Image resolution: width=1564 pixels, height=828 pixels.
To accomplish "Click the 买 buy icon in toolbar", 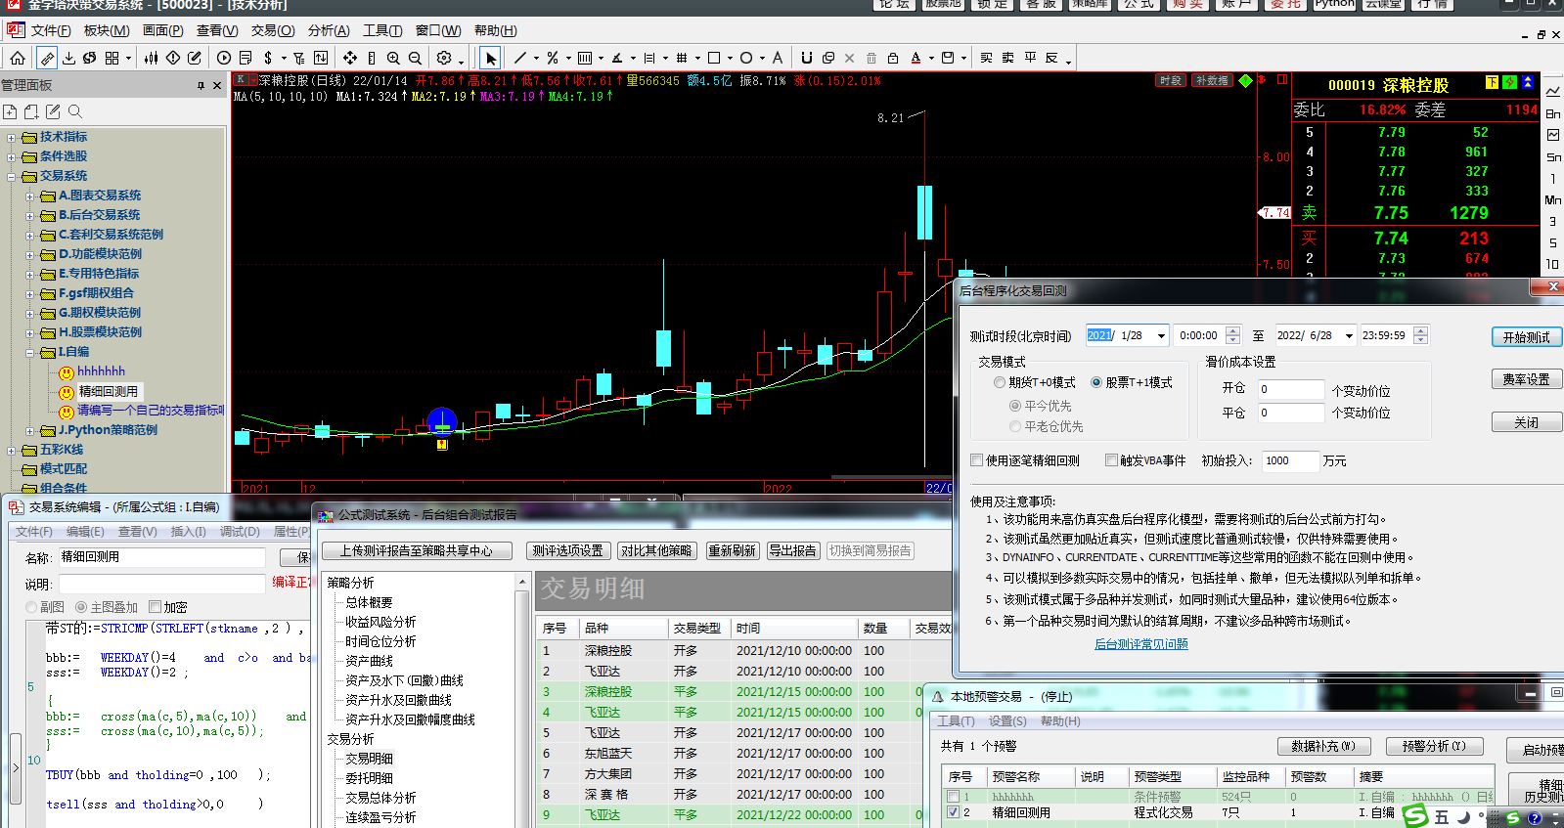I will click(986, 58).
